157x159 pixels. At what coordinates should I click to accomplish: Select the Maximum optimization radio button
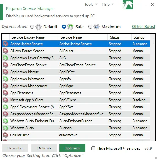pyautogui.click(x=90, y=27)
